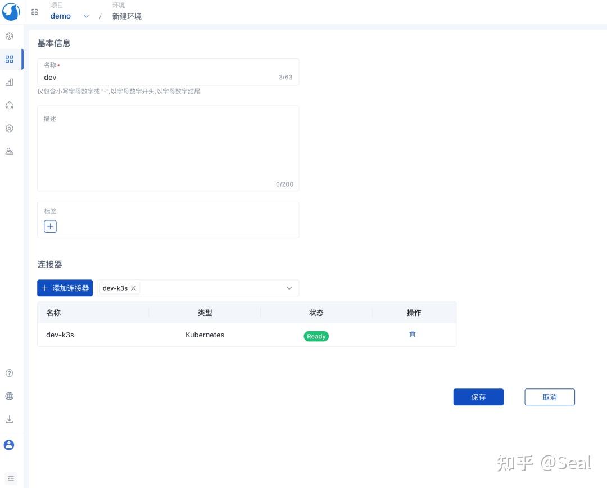Image resolution: width=607 pixels, height=488 pixels.
Task: Remove the dev-k3s tag via its X
Action: (133, 288)
